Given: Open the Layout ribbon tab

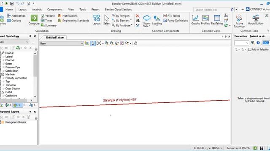Looking at the screenshot, I should 22,10.
